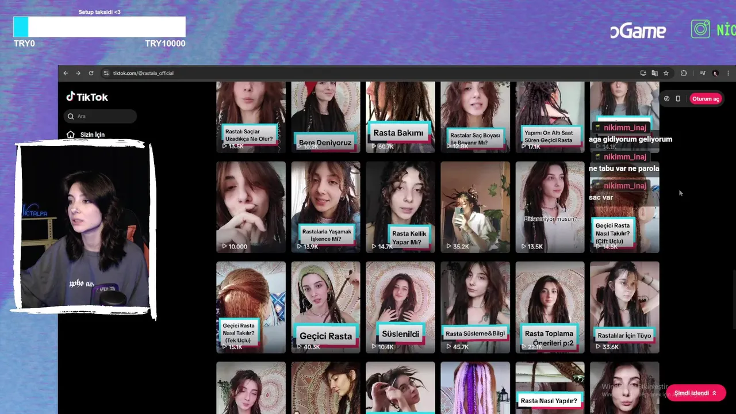Expand the chevron on Şimdi izlendi
The height and width of the screenshot is (414, 736).
coord(714,393)
